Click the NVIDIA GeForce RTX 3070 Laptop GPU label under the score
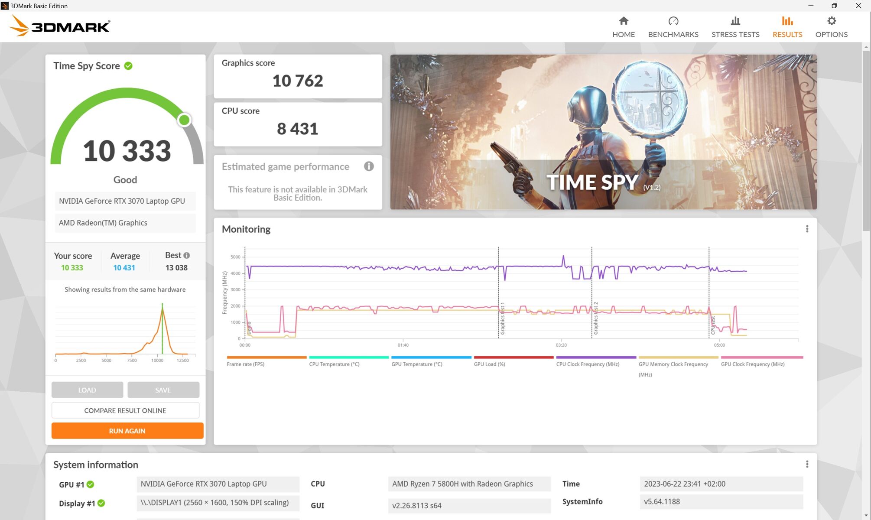 tap(125, 201)
